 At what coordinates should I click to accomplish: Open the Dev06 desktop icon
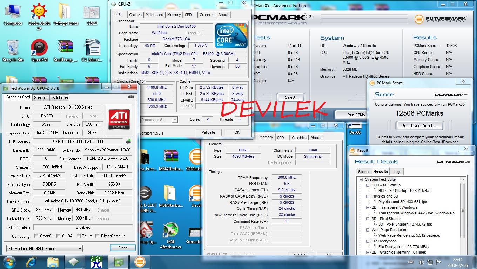(x=355, y=128)
